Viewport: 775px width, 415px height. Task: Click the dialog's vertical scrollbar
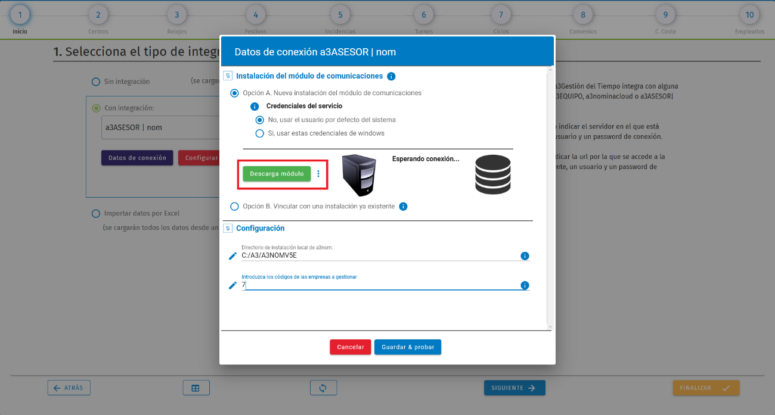pyautogui.click(x=550, y=197)
